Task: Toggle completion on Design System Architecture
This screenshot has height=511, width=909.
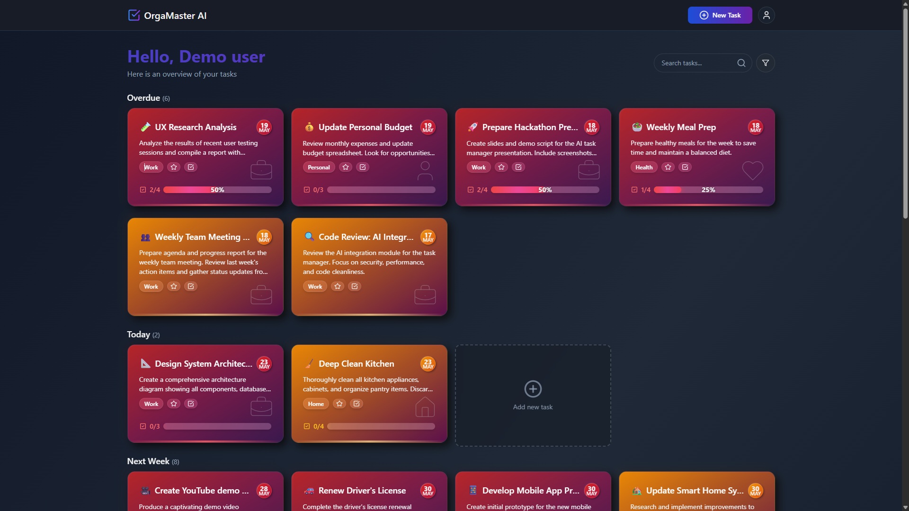Action: pyautogui.click(x=191, y=404)
